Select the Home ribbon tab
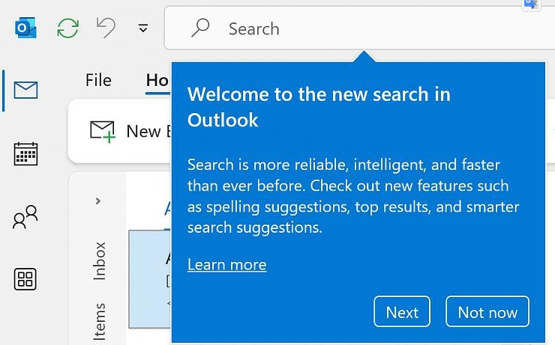The width and height of the screenshot is (555, 345). coord(157,80)
